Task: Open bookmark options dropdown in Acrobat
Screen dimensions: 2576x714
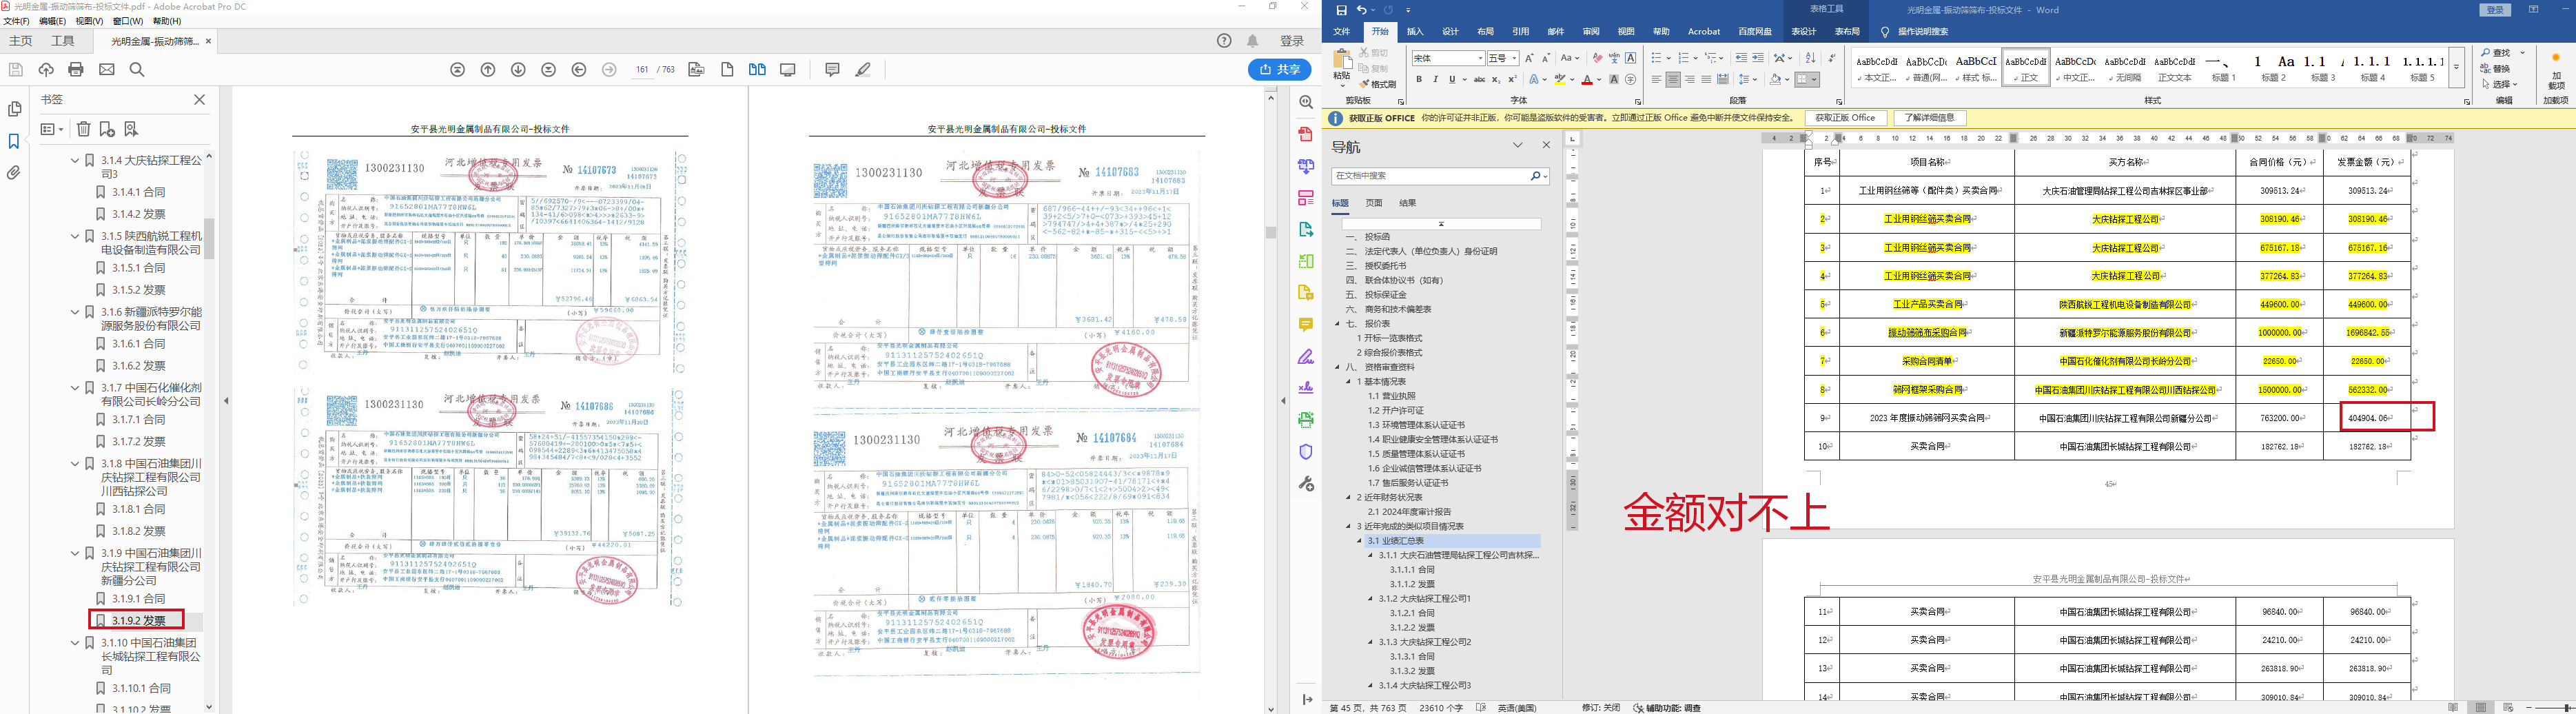Action: 51,129
